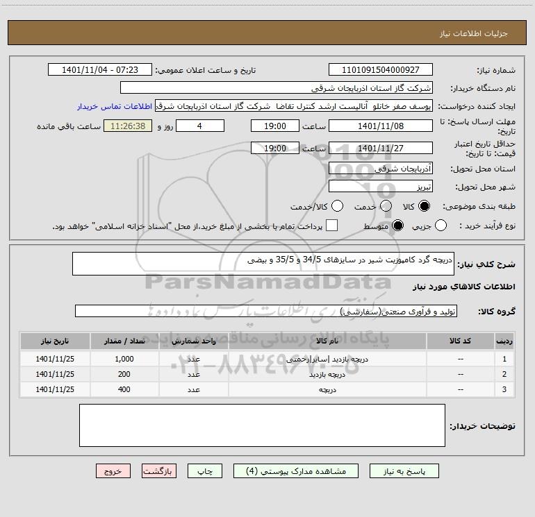Image resolution: width=535 pixels, height=517 pixels.
Task: Click the quantity cell 200
Action: coord(124,374)
